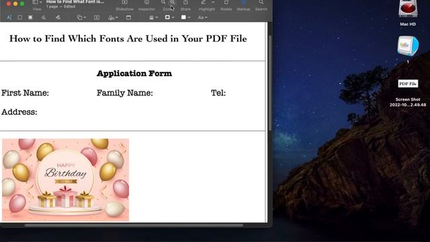This screenshot has width=430, height=242.
Task: Click the document title in title bar
Action: click(75, 1)
